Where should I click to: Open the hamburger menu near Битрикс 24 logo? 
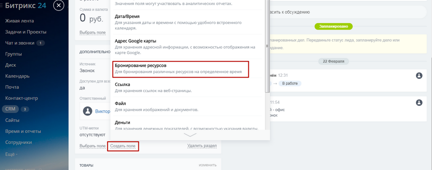click(x=2, y=5)
